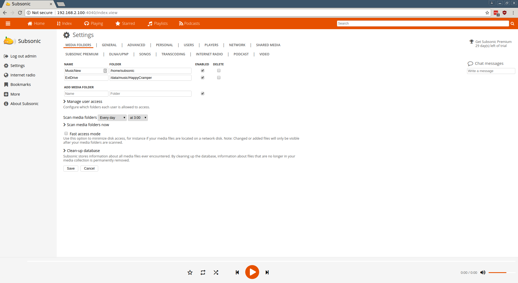Open the DLNA/UPnP settings tab
This screenshot has width=518, height=283.
[119, 54]
